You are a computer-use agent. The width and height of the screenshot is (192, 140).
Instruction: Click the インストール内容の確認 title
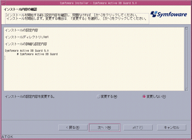(x=20, y=9)
